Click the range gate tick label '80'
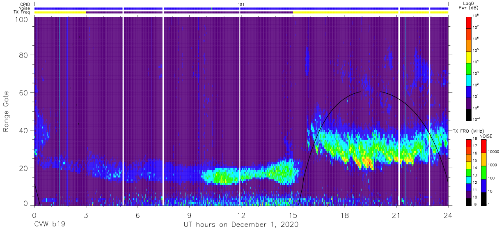The image size is (504, 233). (23, 55)
